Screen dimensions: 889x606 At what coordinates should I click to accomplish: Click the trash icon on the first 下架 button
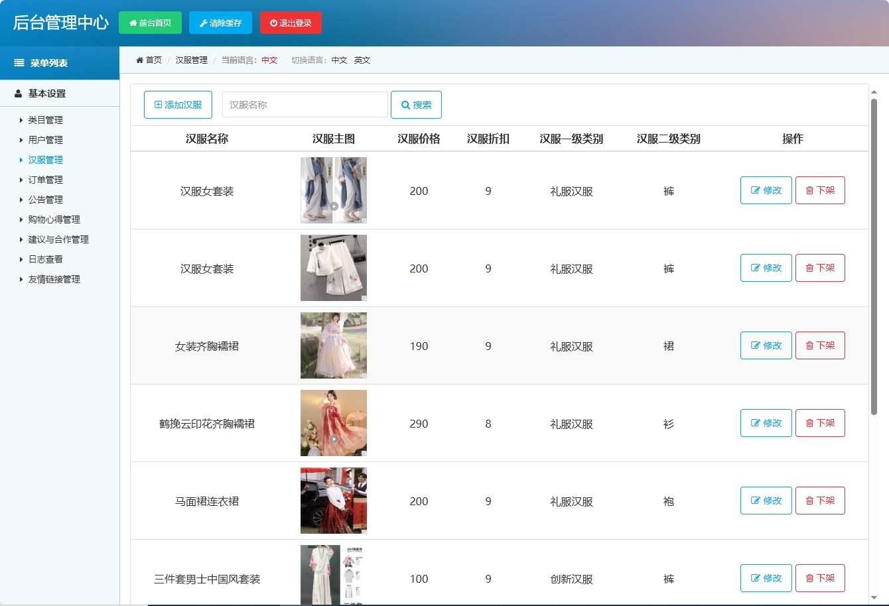(x=811, y=190)
